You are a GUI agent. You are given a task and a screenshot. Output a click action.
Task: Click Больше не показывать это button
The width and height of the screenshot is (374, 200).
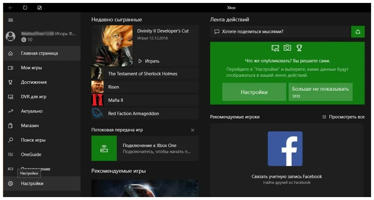[x=321, y=92]
